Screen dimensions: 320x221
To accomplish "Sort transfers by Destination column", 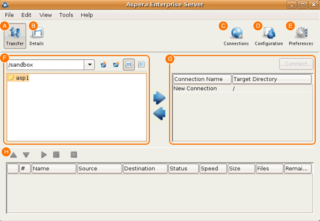I will pos(145,169).
